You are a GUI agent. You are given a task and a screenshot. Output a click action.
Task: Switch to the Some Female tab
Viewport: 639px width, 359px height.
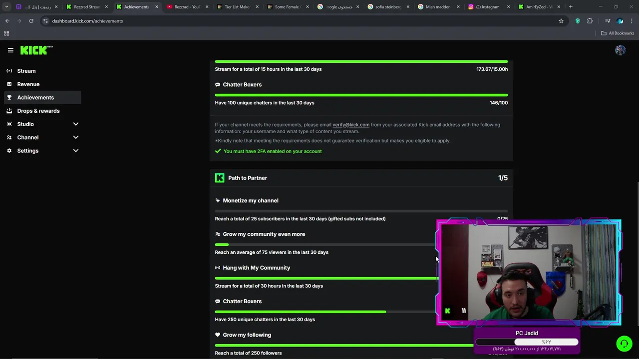288,7
